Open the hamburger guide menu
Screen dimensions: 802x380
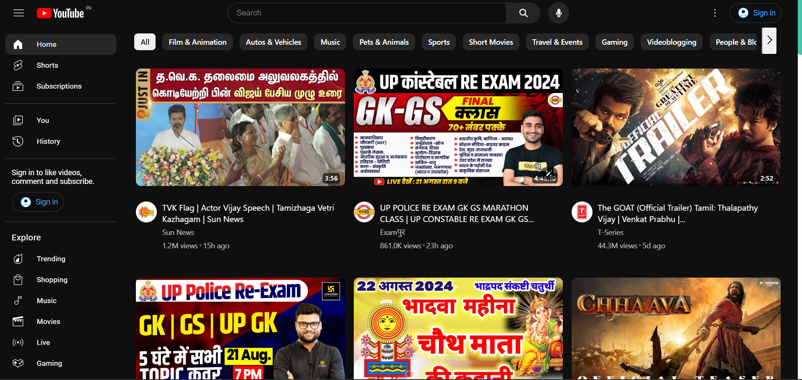tap(19, 13)
